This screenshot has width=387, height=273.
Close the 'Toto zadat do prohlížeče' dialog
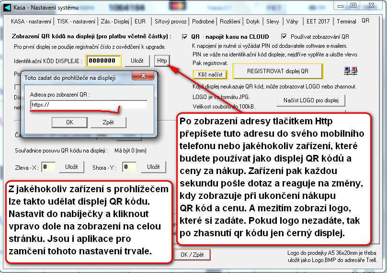142,76
